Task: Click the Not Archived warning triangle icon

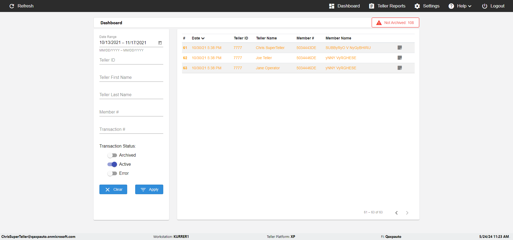Action: tap(379, 23)
